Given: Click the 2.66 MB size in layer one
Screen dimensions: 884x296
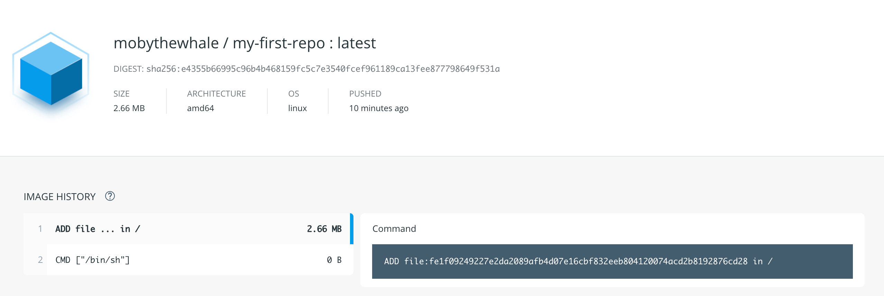Looking at the screenshot, I should [324, 229].
